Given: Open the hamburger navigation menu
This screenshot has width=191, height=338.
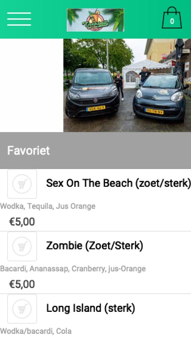Looking at the screenshot, I should tap(19, 19).
